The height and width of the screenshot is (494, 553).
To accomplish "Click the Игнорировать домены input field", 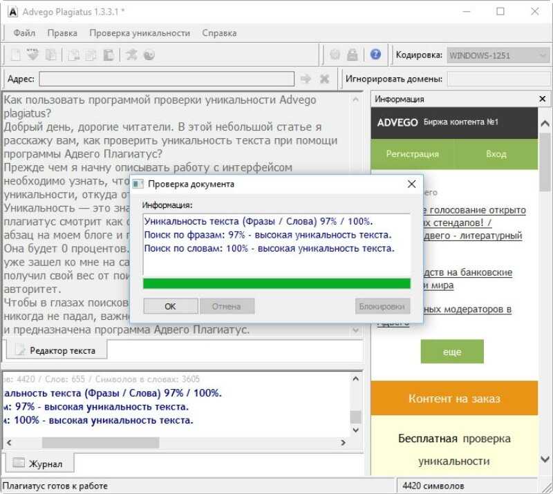I will (x=498, y=79).
